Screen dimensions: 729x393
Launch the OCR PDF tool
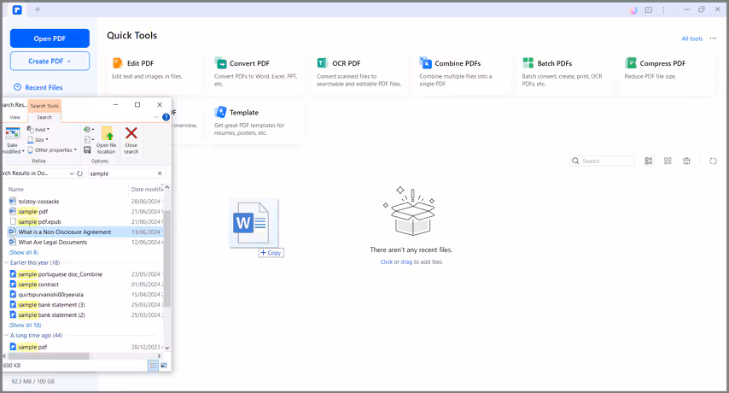pyautogui.click(x=323, y=63)
